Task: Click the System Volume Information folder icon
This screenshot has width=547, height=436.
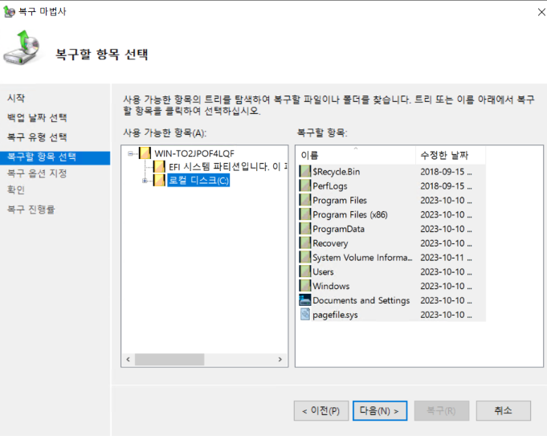Action: pyautogui.click(x=304, y=258)
